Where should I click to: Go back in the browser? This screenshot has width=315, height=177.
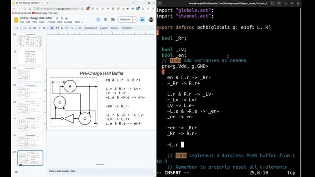point(14,9)
